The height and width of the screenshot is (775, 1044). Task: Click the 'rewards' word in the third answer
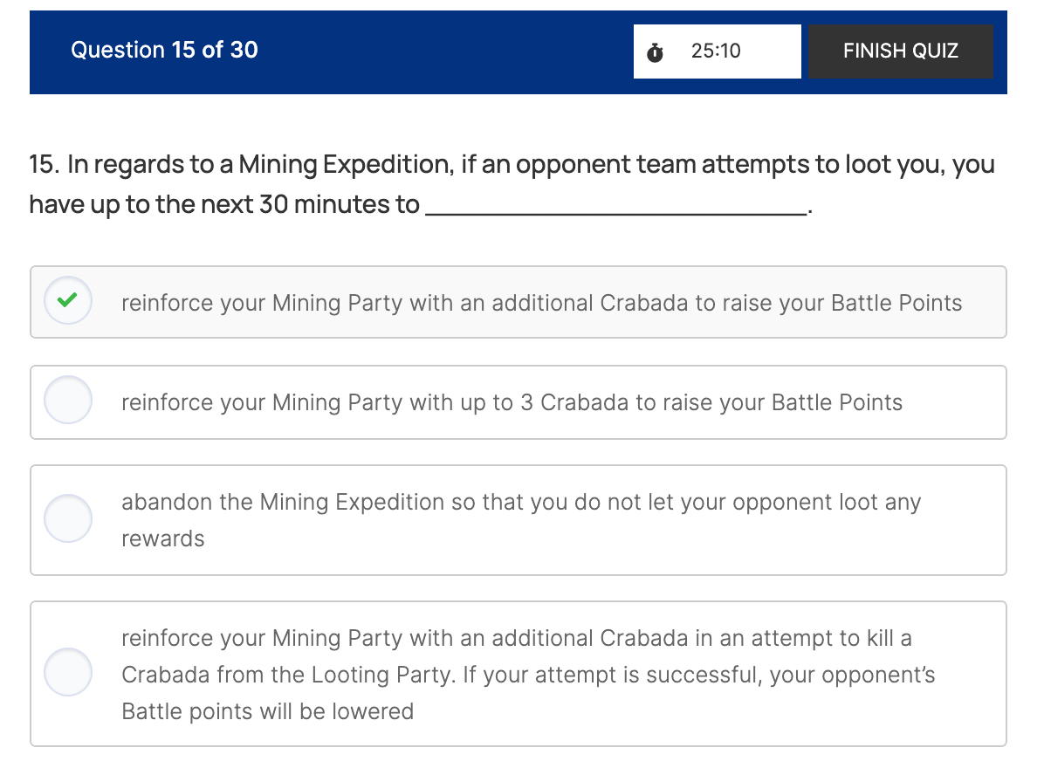(x=163, y=538)
